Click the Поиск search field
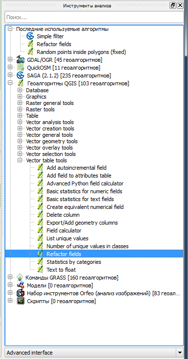 click(94, 17)
